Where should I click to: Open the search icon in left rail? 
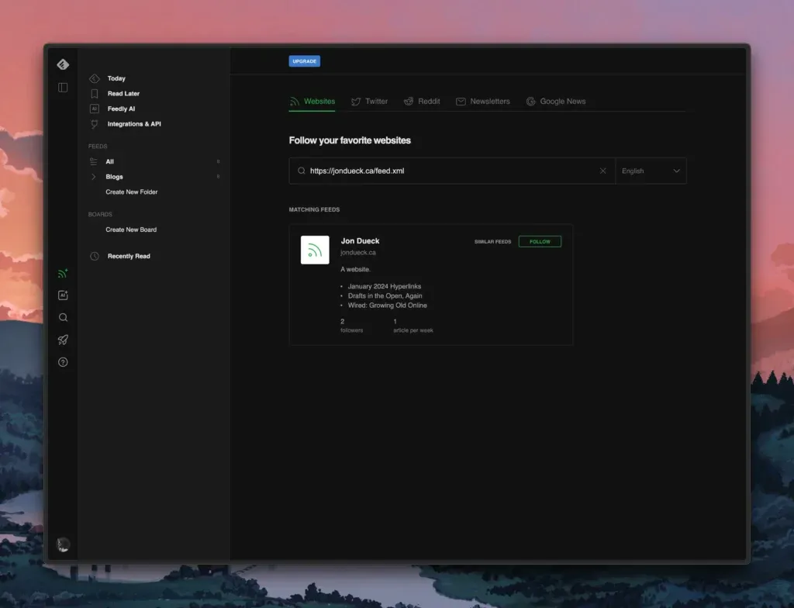63,318
